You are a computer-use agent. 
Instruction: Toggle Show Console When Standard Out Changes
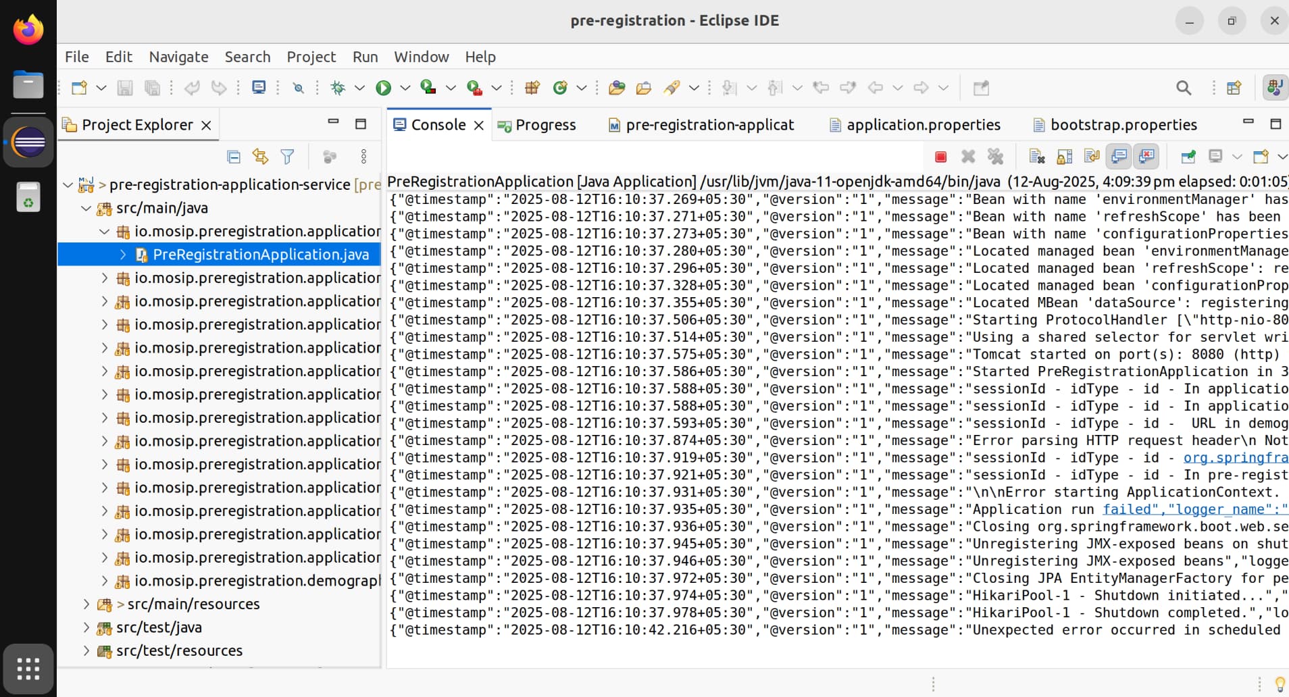pos(1119,157)
